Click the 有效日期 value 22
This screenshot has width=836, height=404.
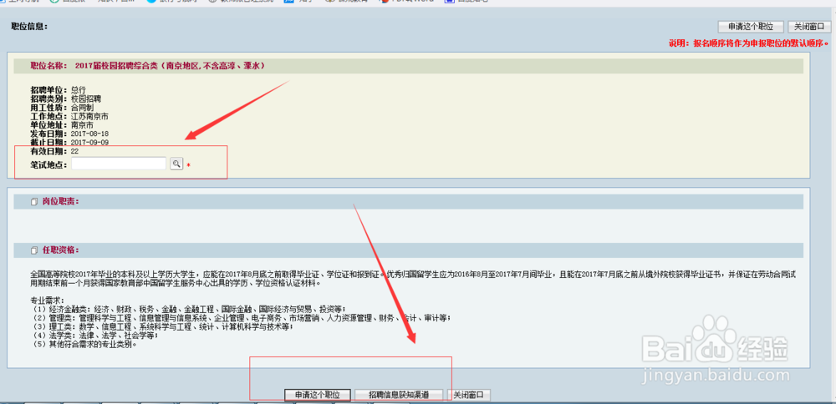tap(74, 152)
